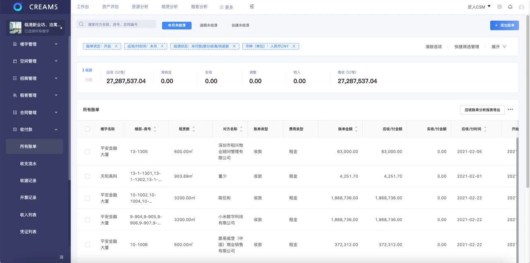Click the 租客管理 sidebar icon
This screenshot has width=530, height=263.
[15, 95]
